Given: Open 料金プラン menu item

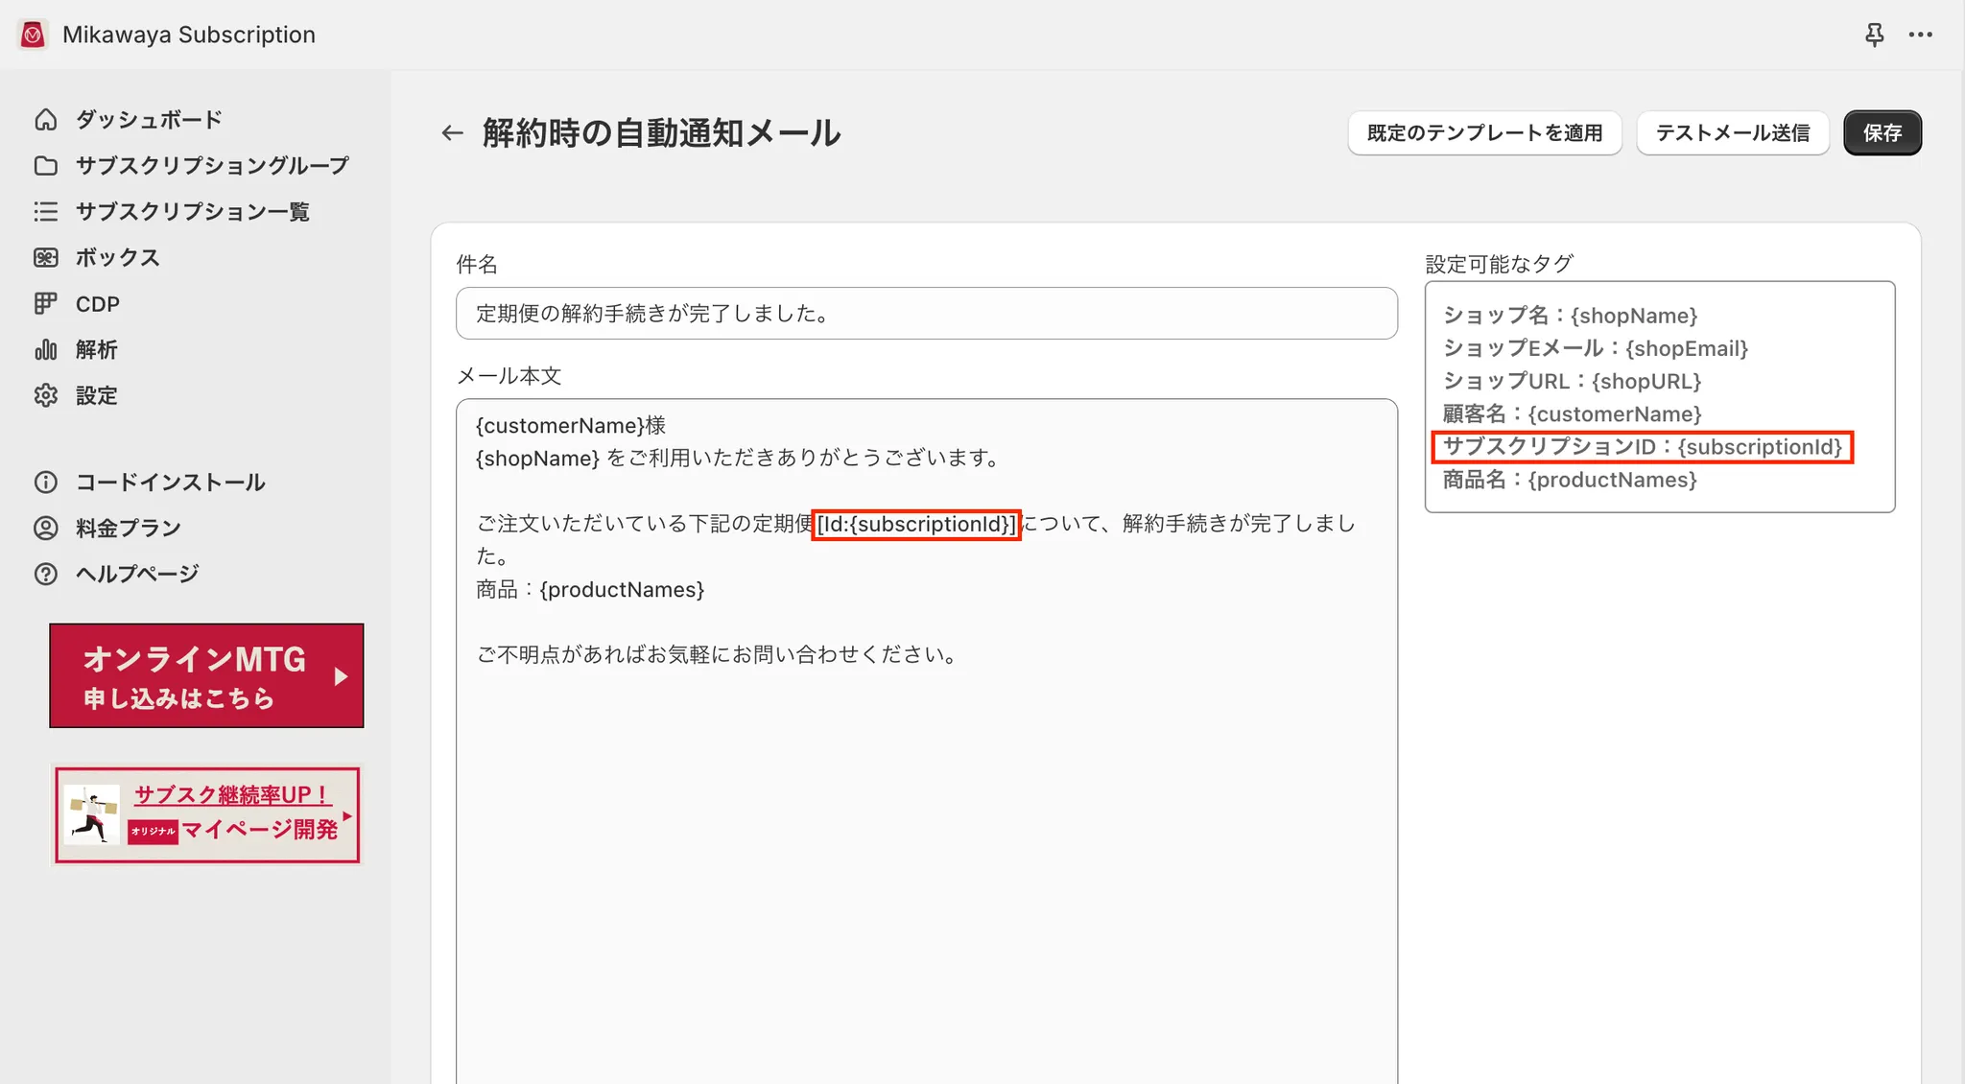Looking at the screenshot, I should (x=128, y=529).
